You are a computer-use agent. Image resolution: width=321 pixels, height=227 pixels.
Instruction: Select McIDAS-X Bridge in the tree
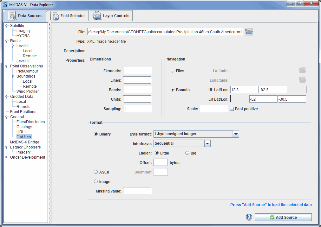click(x=24, y=142)
